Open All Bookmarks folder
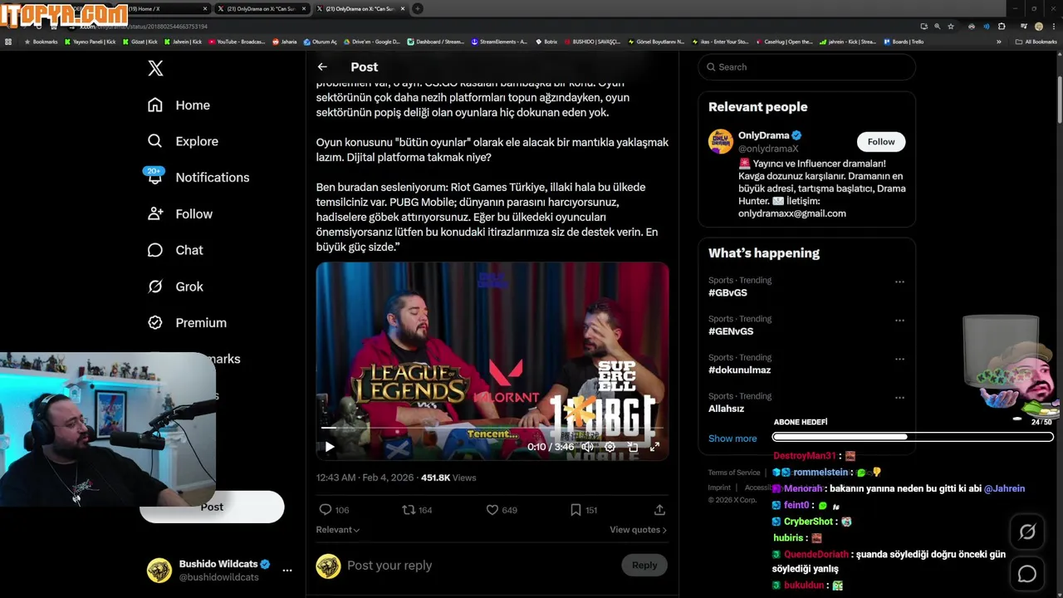 [1036, 42]
